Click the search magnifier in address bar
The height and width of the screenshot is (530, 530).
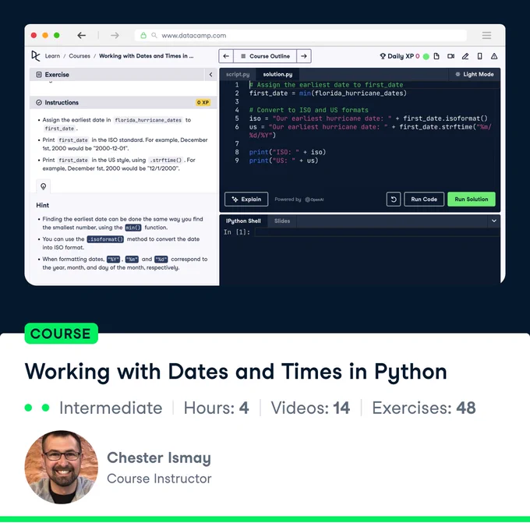pos(154,35)
